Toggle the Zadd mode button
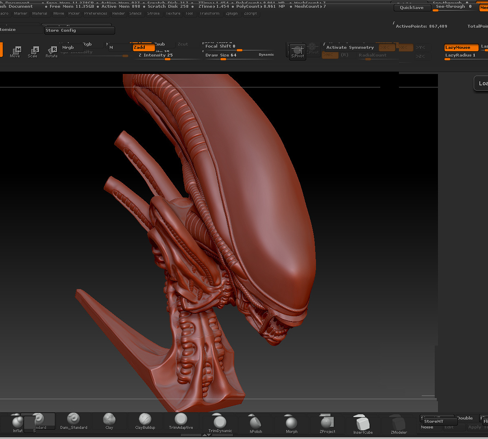Viewport: 488px width, 439px height. point(144,48)
